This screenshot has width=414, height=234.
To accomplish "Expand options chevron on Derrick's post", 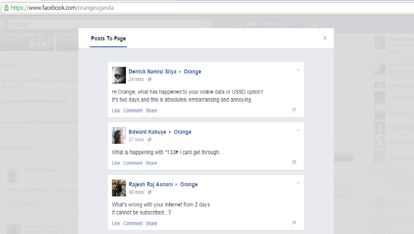I will 298,70.
